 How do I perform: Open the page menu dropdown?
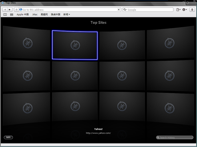pos(179,10)
